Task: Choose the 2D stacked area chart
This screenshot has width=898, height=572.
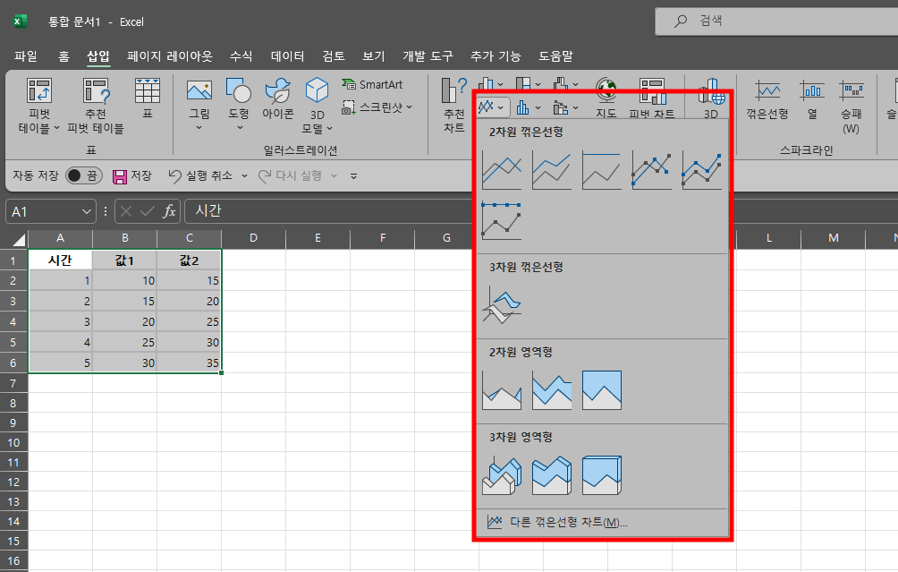Action: click(552, 389)
